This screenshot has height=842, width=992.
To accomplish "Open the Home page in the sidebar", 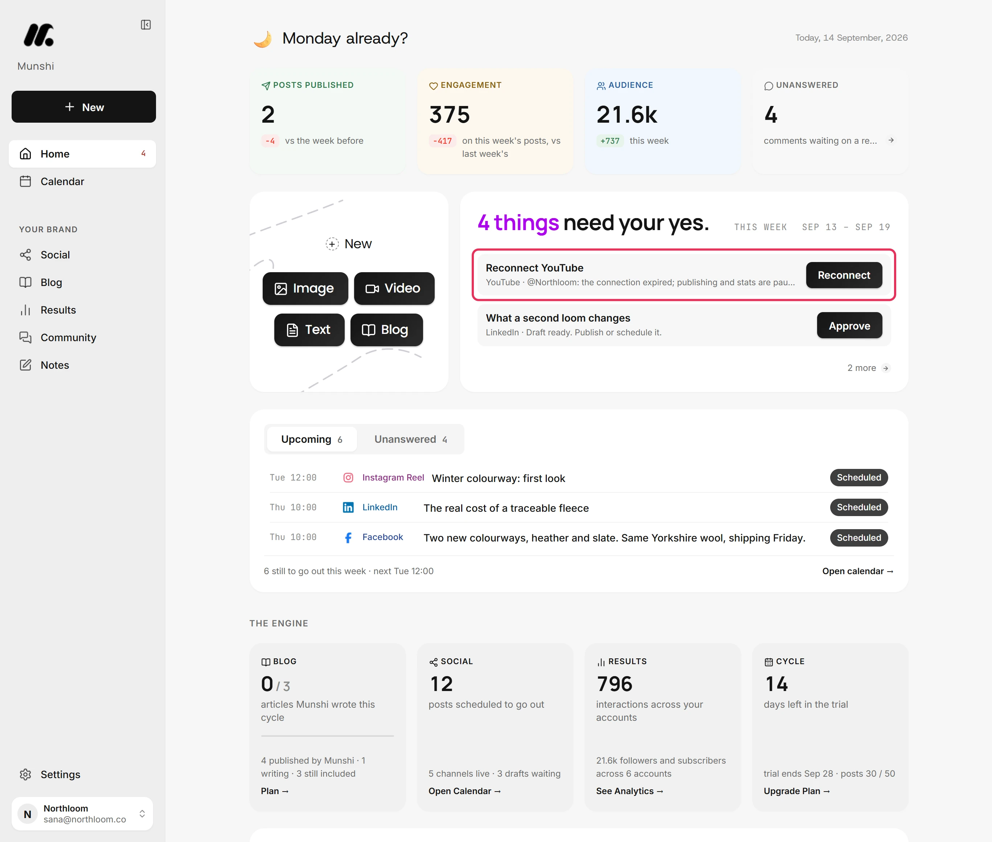I will point(82,154).
